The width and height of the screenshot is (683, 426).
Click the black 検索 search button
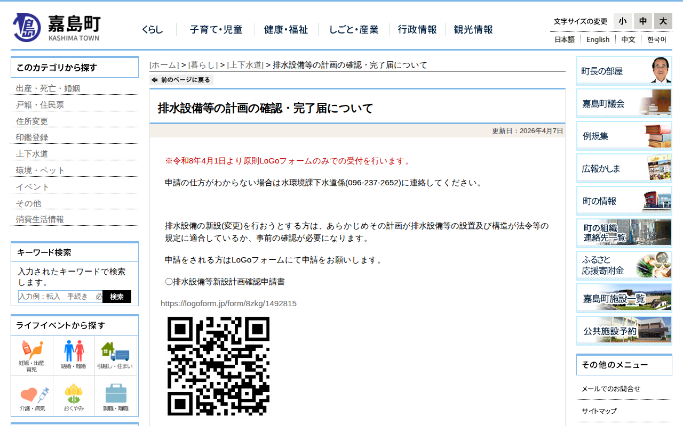pyautogui.click(x=117, y=297)
